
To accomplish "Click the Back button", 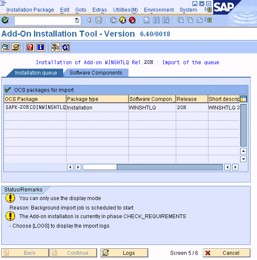I will click(25, 253).
